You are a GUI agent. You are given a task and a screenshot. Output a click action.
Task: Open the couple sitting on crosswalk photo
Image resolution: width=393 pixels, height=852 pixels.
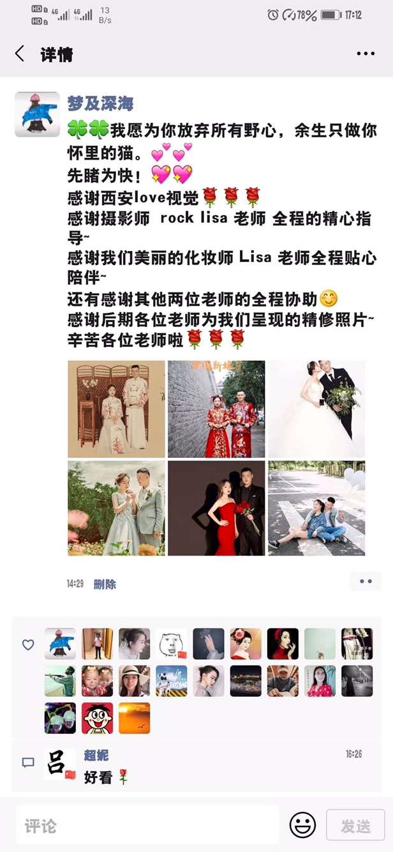tap(316, 508)
